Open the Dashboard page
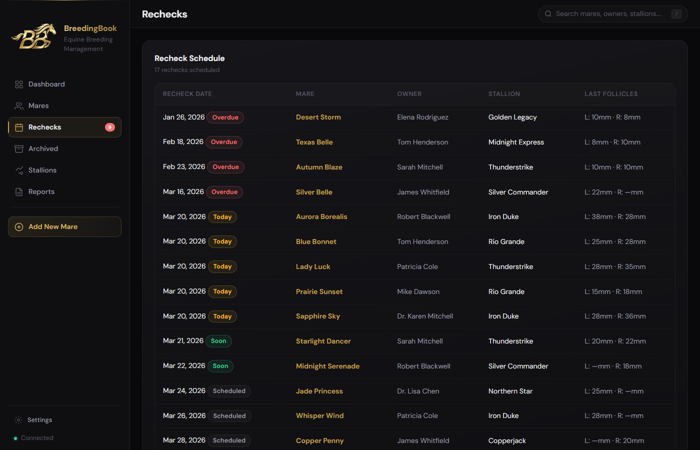The height and width of the screenshot is (450, 700). pyautogui.click(x=64, y=84)
